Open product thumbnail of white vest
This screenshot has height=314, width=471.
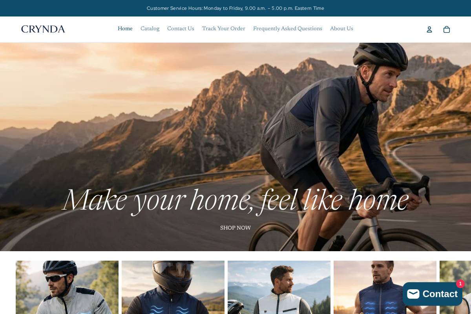point(279,287)
